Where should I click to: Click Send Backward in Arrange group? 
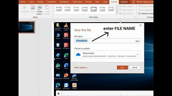point(146,10)
